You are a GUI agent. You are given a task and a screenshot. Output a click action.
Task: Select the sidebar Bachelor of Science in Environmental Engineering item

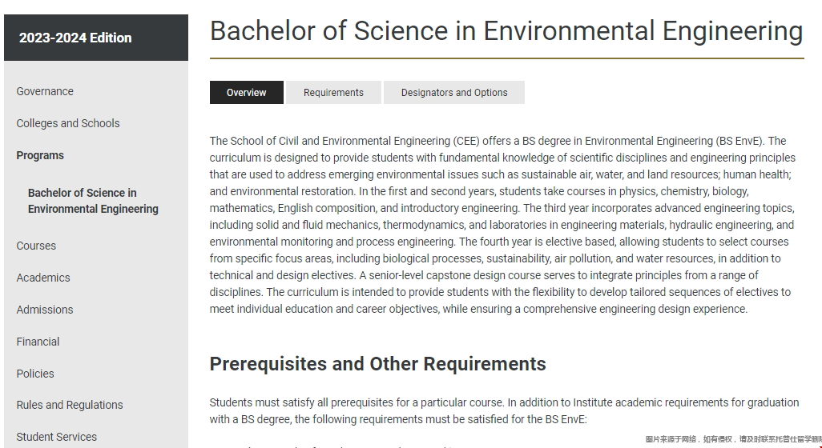[x=93, y=201]
